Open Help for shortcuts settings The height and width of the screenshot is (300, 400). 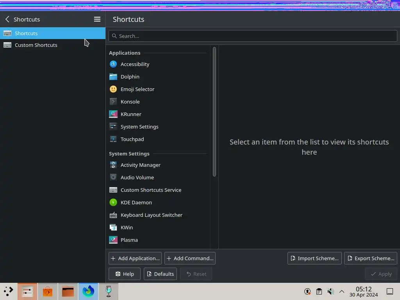click(125, 274)
